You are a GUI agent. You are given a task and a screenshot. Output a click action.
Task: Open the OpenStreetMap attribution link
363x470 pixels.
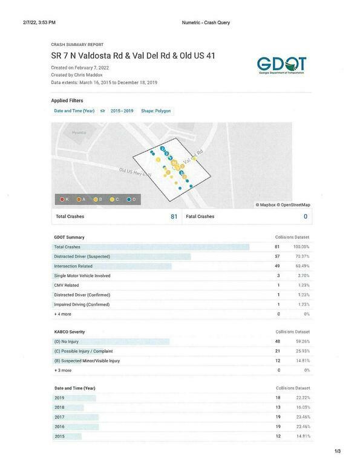tap(293, 204)
